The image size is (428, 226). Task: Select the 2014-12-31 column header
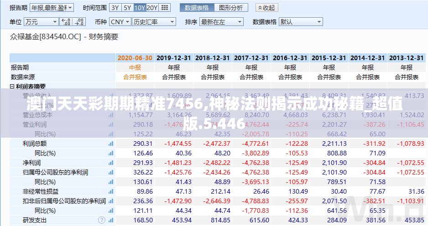tap(367, 58)
